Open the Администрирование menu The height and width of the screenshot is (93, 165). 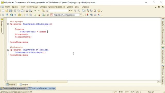pyautogui.click(x=56, y=7)
